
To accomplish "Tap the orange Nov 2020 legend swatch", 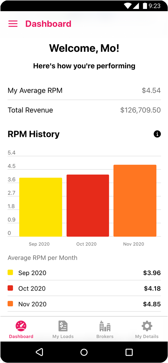I will 10,304.
